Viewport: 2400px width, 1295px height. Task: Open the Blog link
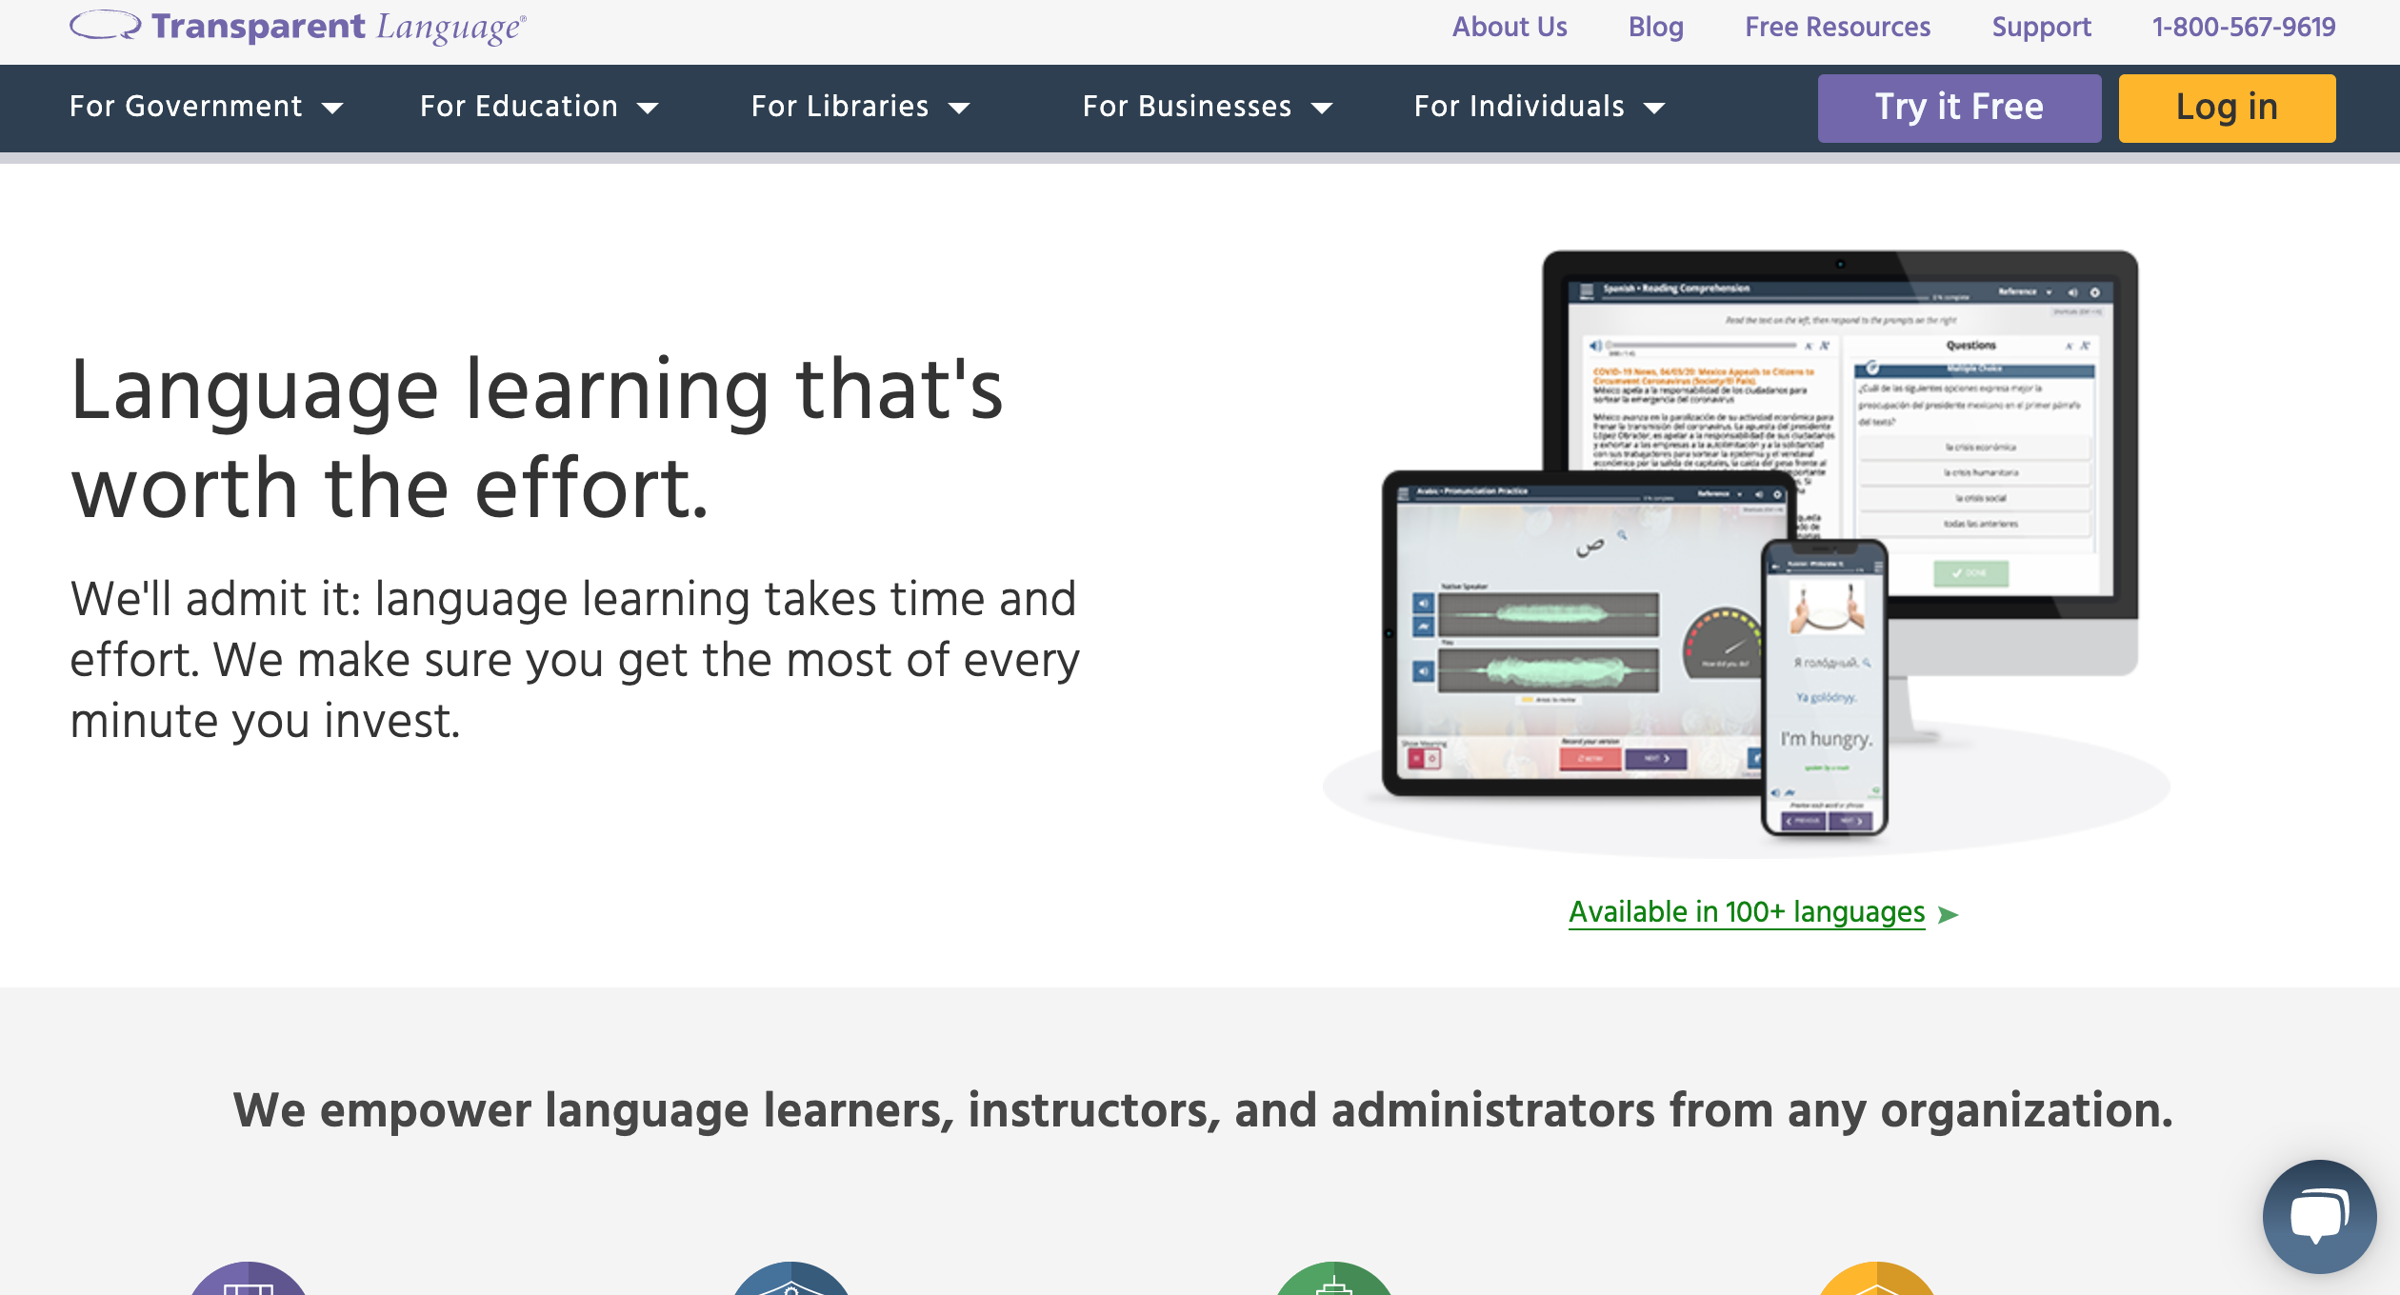point(1655,27)
